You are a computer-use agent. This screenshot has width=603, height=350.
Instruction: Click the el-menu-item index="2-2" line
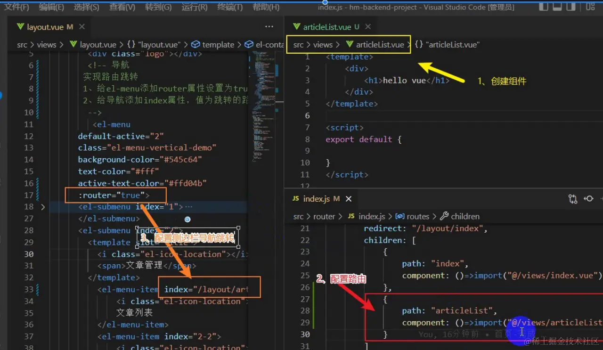(x=159, y=336)
